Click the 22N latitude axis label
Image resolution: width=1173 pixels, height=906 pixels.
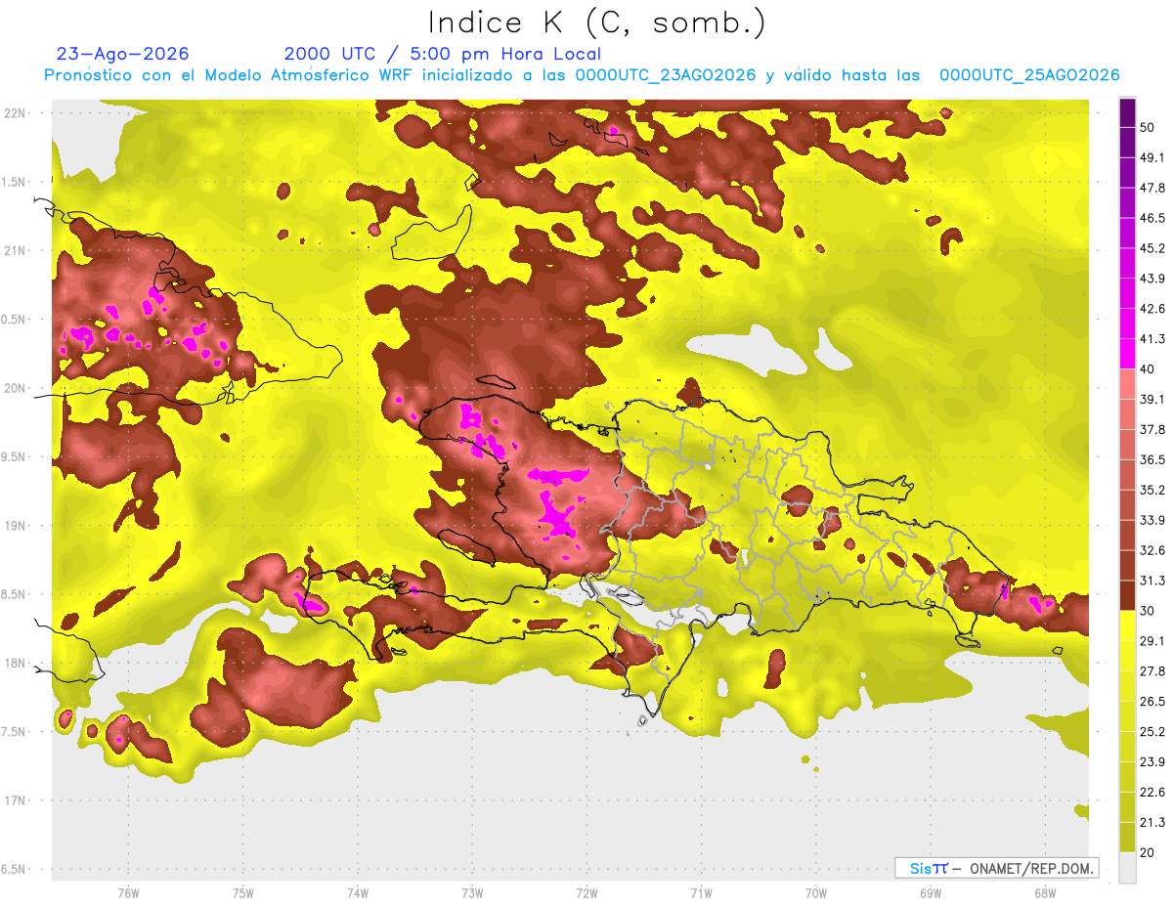pos(15,113)
